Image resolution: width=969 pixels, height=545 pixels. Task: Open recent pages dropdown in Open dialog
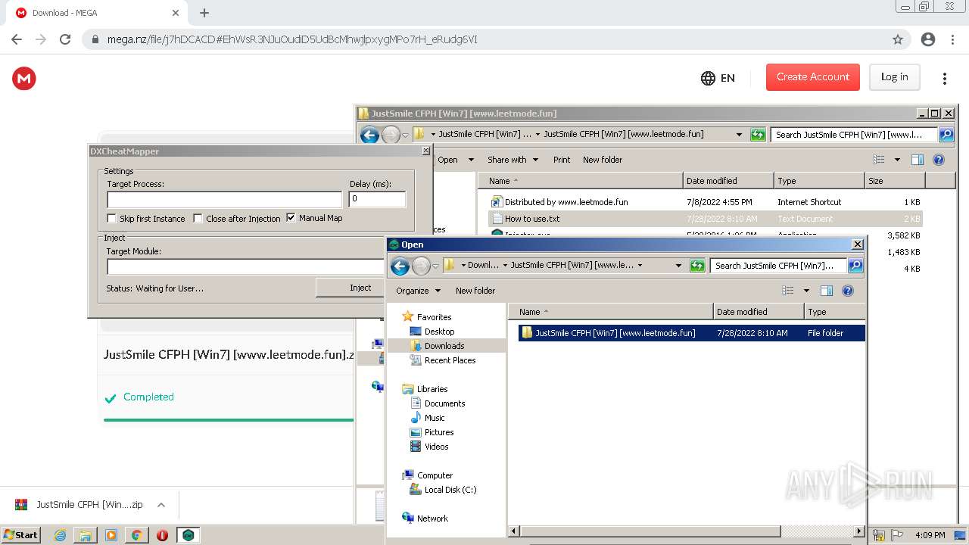[435, 266]
